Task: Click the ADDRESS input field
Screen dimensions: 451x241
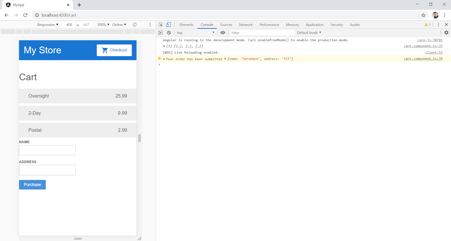Action: (x=47, y=170)
